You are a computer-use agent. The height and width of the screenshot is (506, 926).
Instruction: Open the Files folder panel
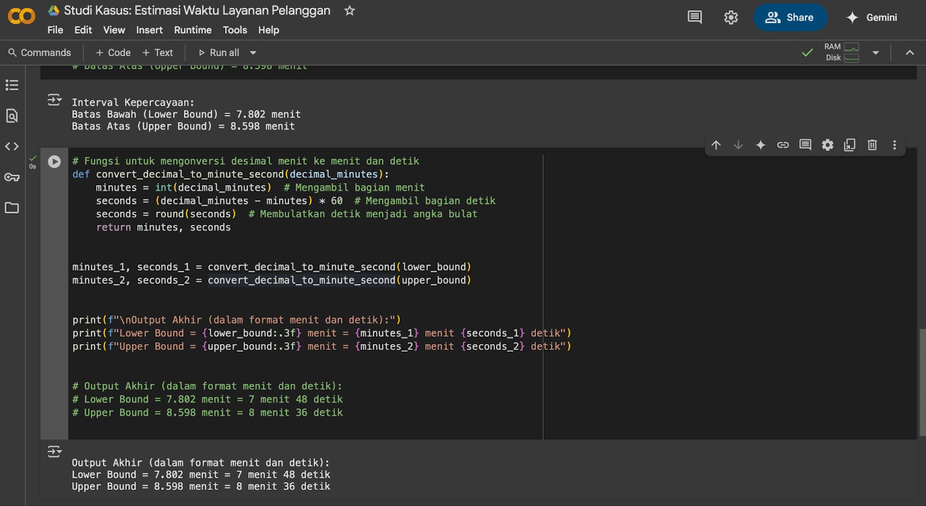(12, 208)
